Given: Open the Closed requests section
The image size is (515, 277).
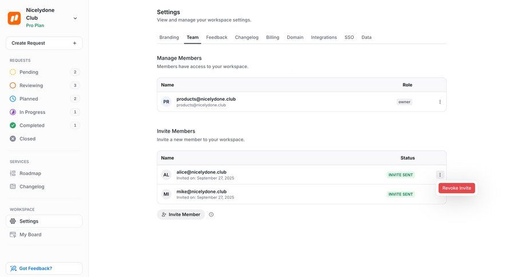Looking at the screenshot, I should point(27,138).
